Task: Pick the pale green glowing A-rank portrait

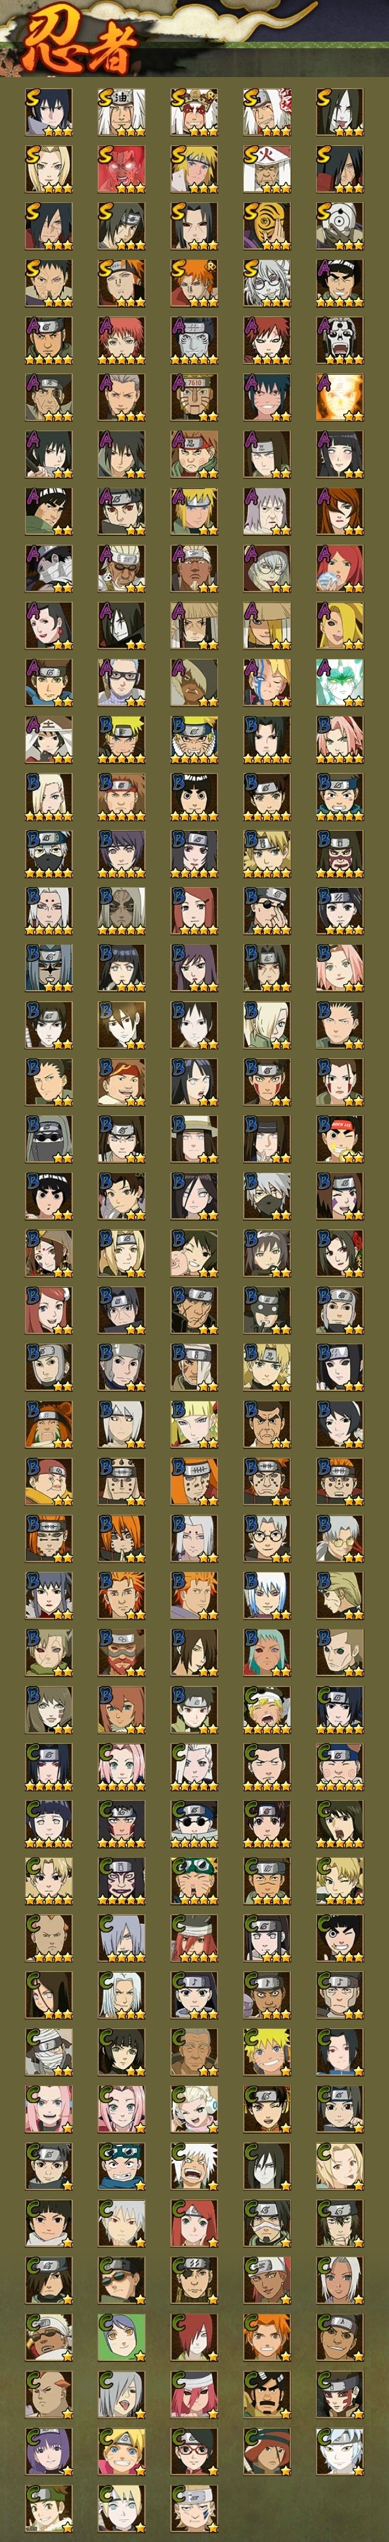Action: [340, 683]
